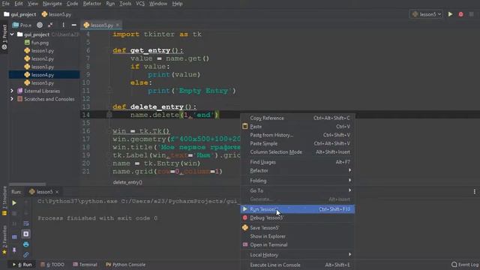Screen dimensions: 480x270
Task: Select lesson2.py in the project tree
Action: pos(39,58)
